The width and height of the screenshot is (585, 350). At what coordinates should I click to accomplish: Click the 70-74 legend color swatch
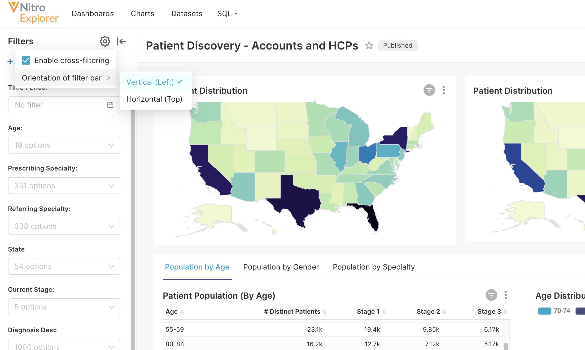click(544, 311)
